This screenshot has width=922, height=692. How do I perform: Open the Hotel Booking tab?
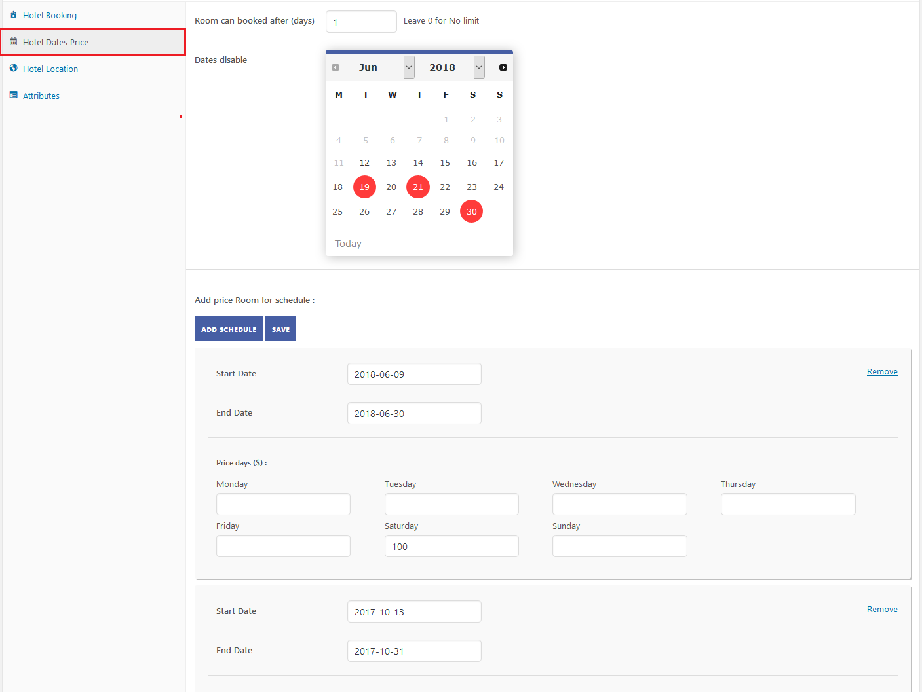(x=94, y=15)
